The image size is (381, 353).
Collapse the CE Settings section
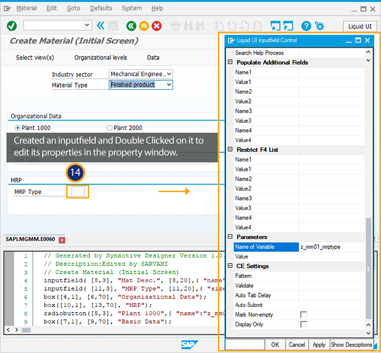pos(230,266)
